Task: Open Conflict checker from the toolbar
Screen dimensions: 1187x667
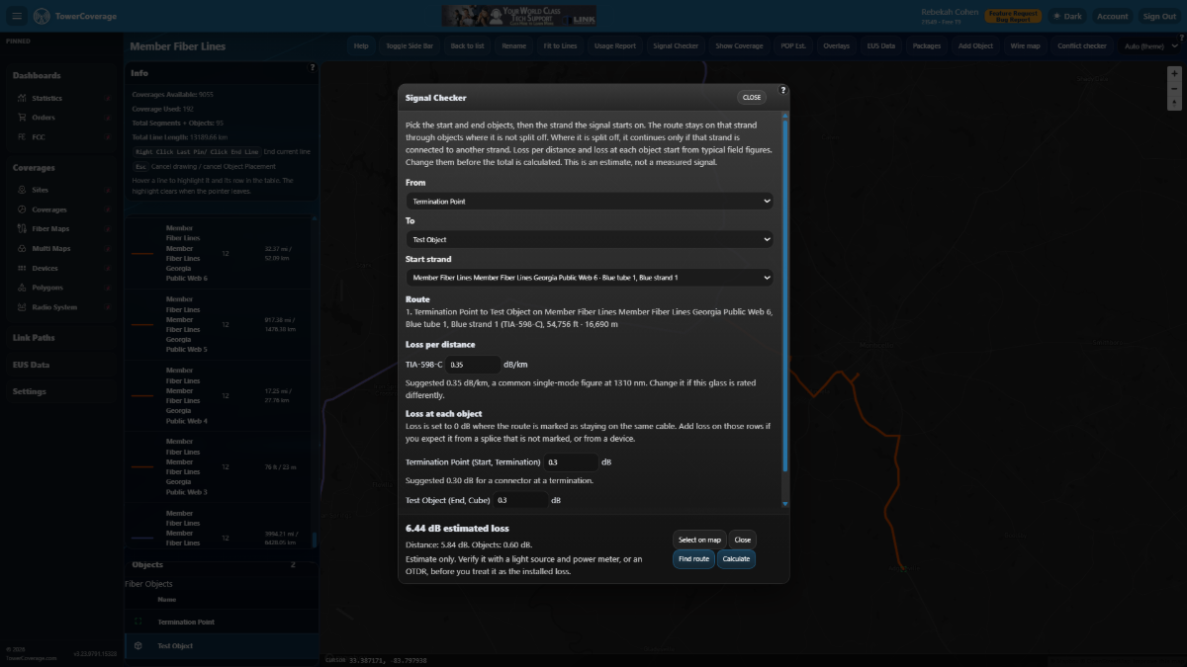Action: pos(1082,45)
